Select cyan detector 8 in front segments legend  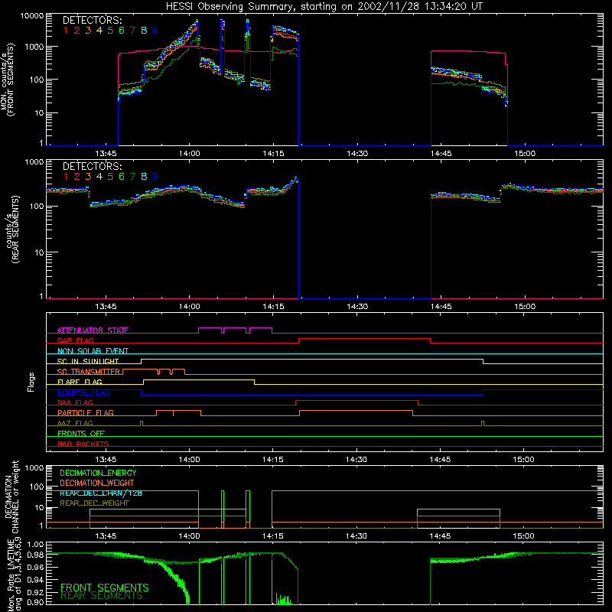(144, 31)
